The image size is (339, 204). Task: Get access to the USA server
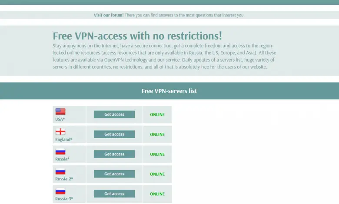(114, 115)
